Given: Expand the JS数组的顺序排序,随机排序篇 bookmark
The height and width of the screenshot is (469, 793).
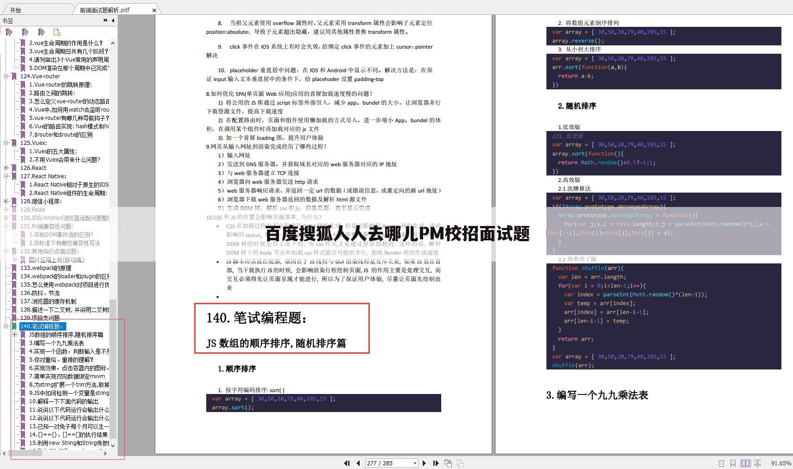Looking at the screenshot, I should [15, 335].
